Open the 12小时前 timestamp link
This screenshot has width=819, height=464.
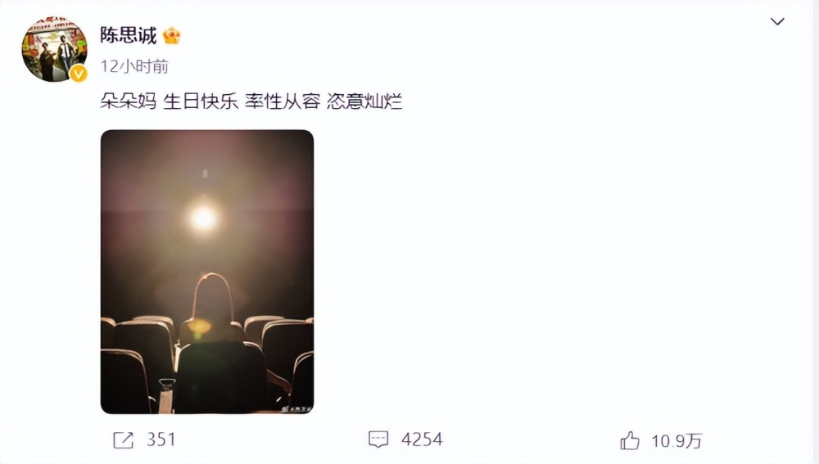pyautogui.click(x=134, y=66)
